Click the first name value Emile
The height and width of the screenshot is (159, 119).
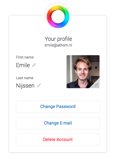23,65
